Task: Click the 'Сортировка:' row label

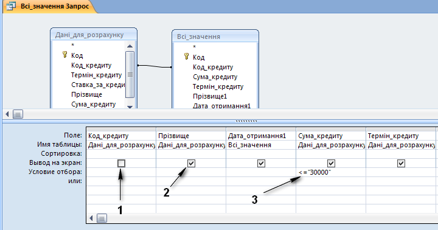Action: click(x=61, y=154)
